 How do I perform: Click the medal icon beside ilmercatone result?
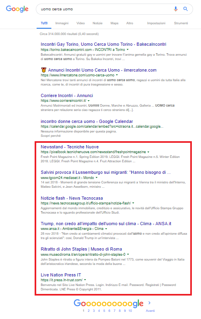point(43,70)
